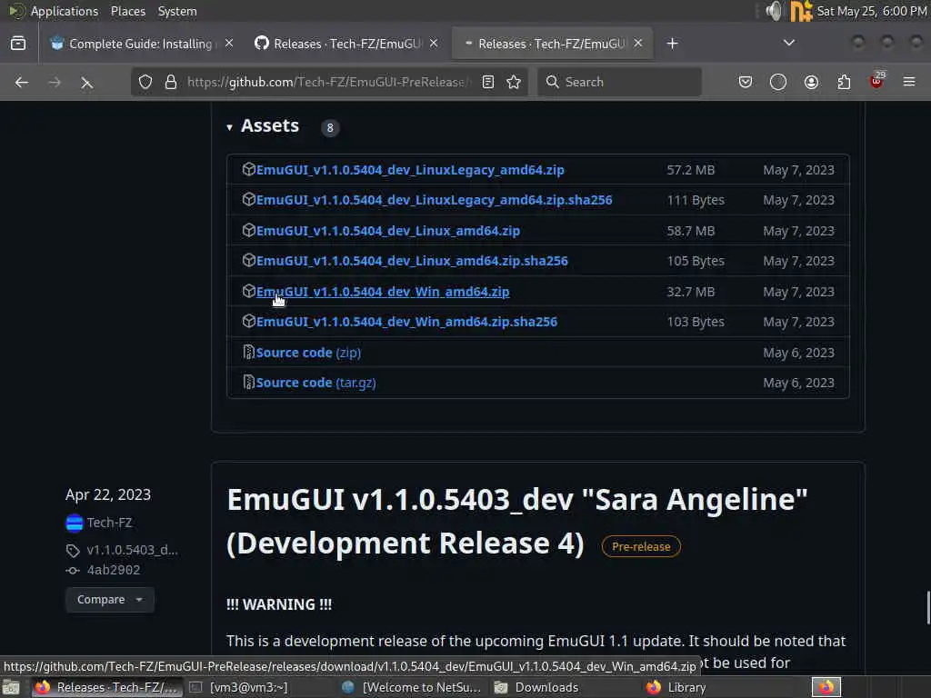Download Win_amd64.zip.sha256 checksum file
The image size is (931, 698).
406,322
